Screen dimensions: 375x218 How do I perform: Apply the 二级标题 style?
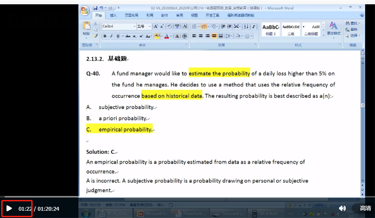[311, 29]
